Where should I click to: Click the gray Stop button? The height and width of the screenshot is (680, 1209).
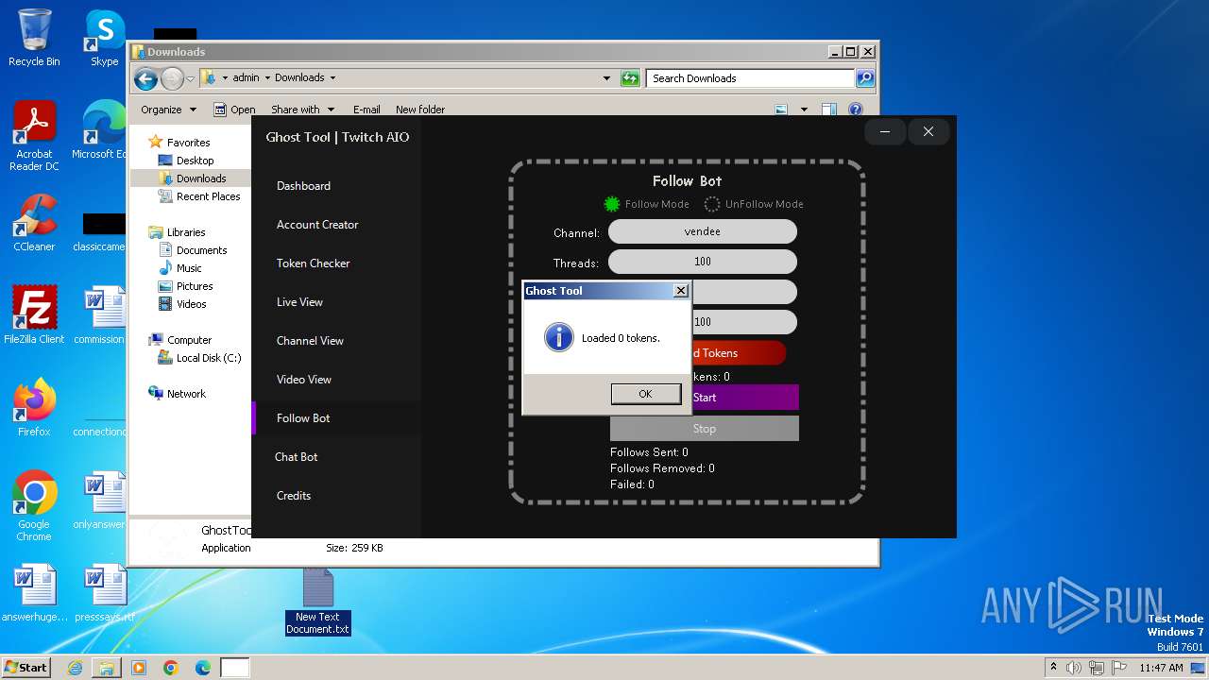click(x=705, y=429)
